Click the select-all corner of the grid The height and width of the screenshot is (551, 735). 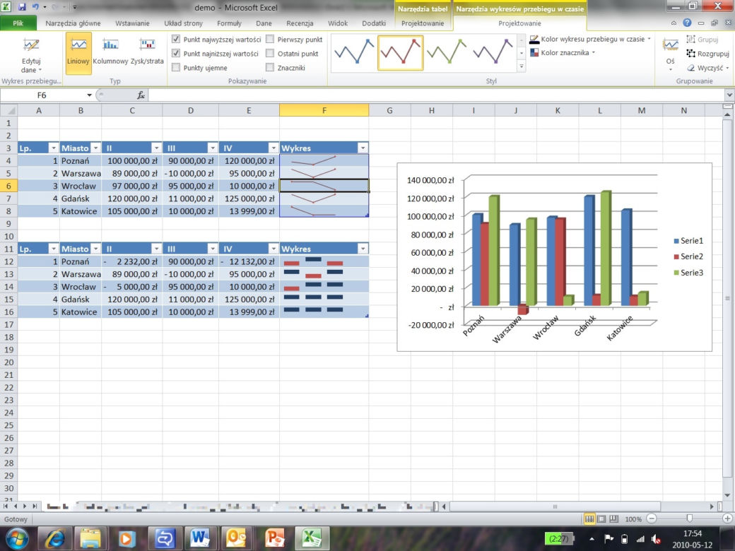tap(9, 111)
